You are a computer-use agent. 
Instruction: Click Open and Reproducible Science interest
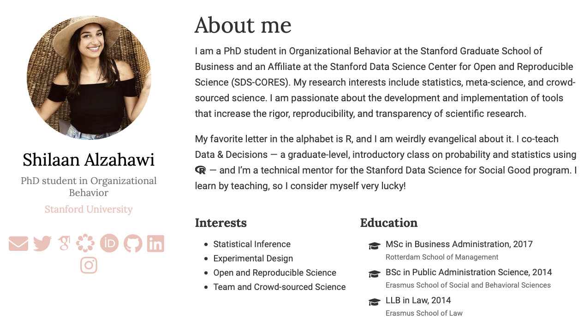click(x=274, y=273)
